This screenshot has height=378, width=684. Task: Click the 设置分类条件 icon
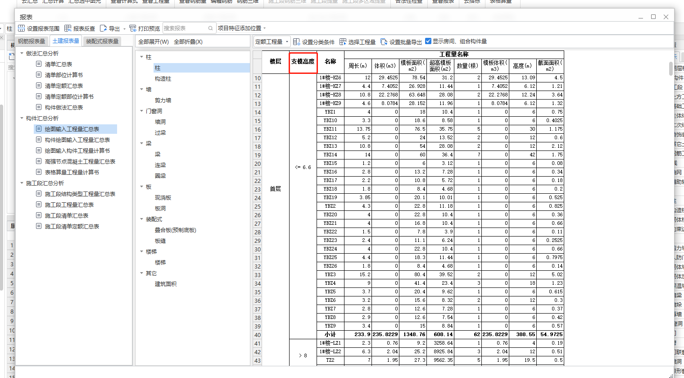pos(296,41)
